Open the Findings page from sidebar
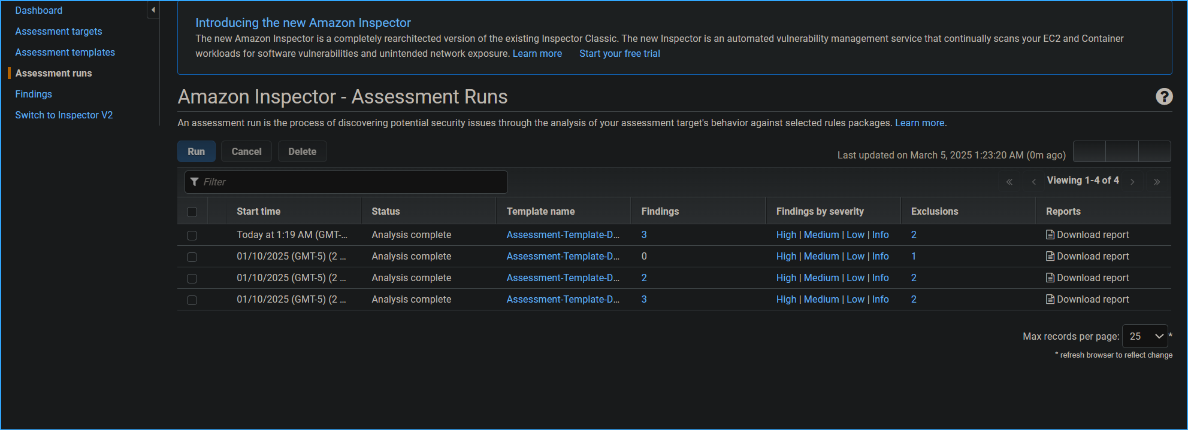This screenshot has height=430, width=1188. [34, 94]
